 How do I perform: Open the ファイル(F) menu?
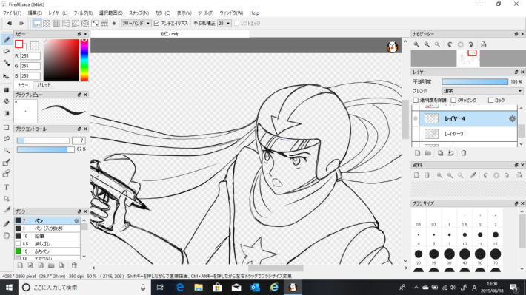(x=12, y=13)
